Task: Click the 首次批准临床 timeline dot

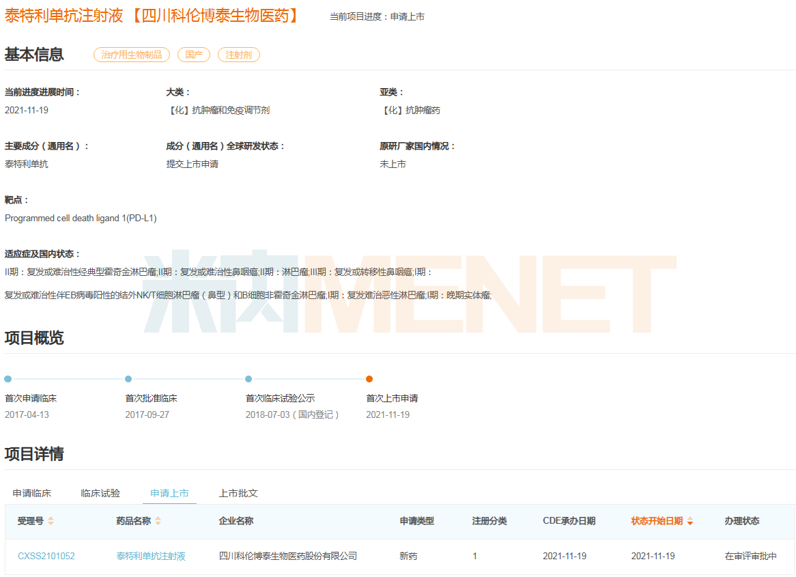Action: [x=128, y=379]
